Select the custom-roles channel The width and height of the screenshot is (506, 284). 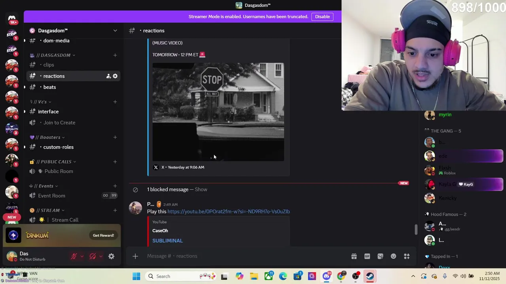[73, 147]
